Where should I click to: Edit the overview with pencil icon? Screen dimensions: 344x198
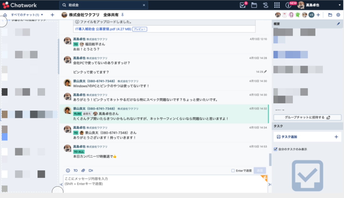pyautogui.click(x=338, y=24)
